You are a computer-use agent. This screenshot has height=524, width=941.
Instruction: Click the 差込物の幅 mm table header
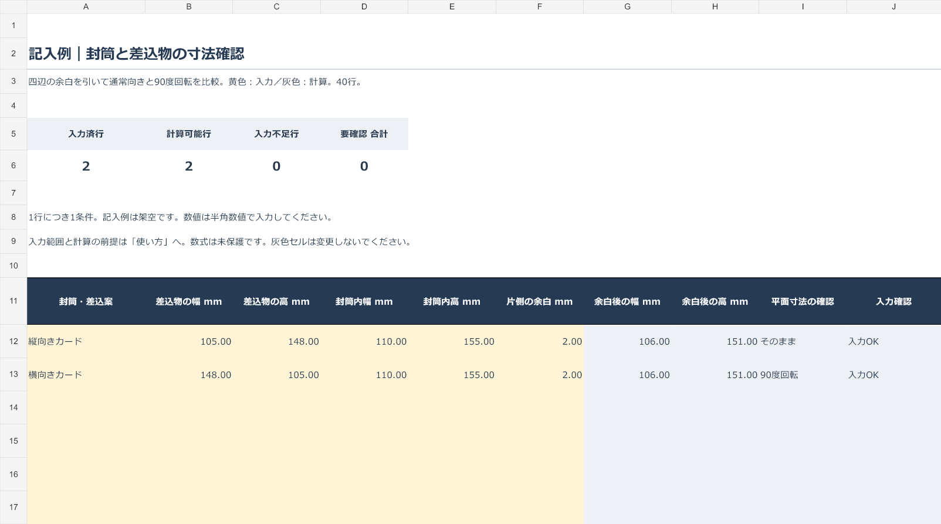coord(189,301)
